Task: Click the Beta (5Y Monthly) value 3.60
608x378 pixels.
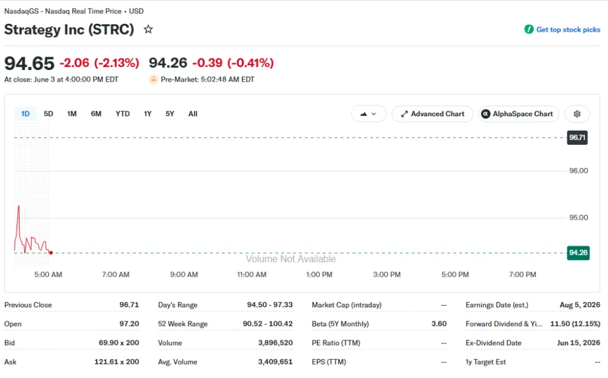Action: (439, 323)
